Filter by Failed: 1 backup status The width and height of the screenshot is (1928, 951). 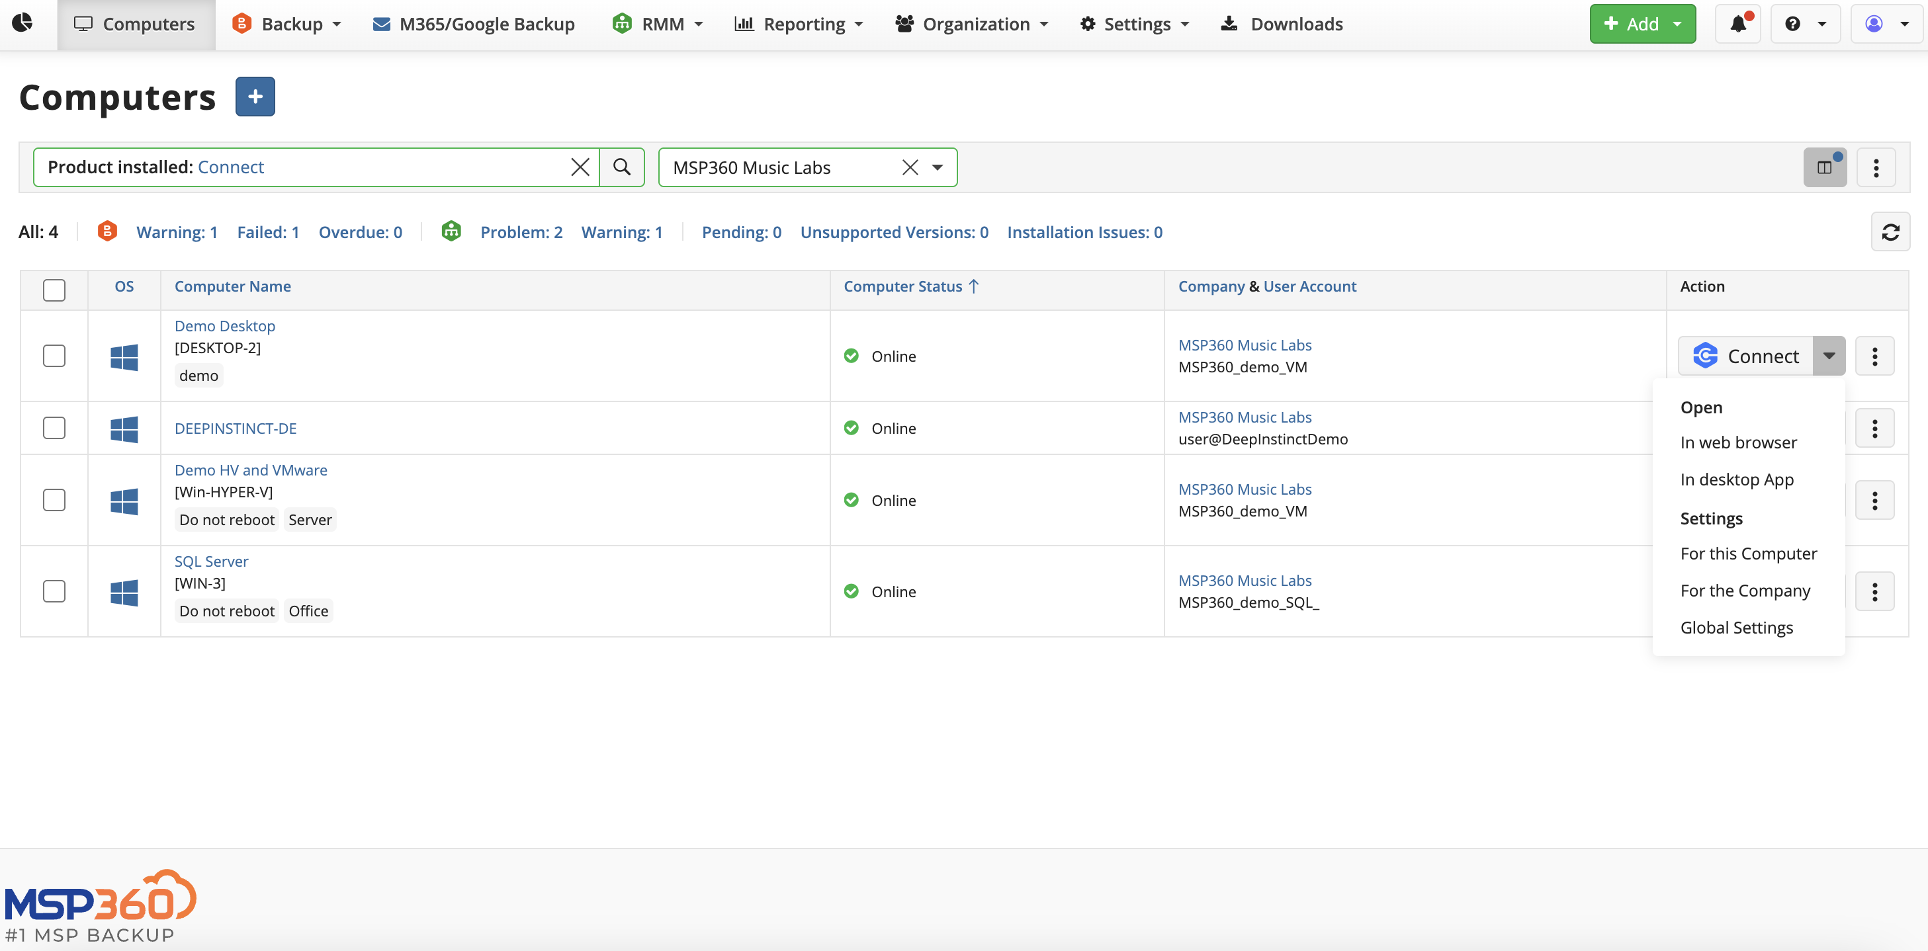pyautogui.click(x=268, y=232)
